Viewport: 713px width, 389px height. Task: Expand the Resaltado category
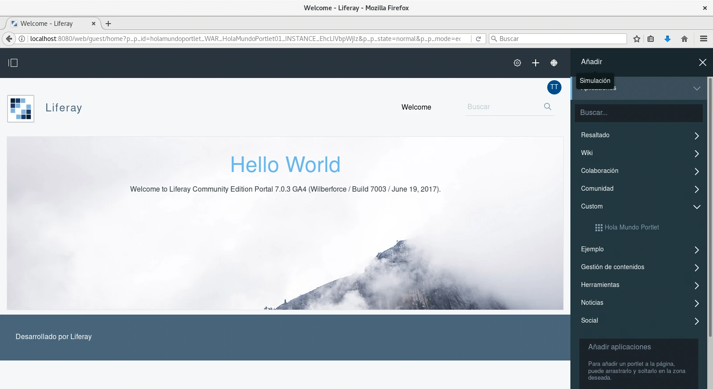(x=697, y=135)
